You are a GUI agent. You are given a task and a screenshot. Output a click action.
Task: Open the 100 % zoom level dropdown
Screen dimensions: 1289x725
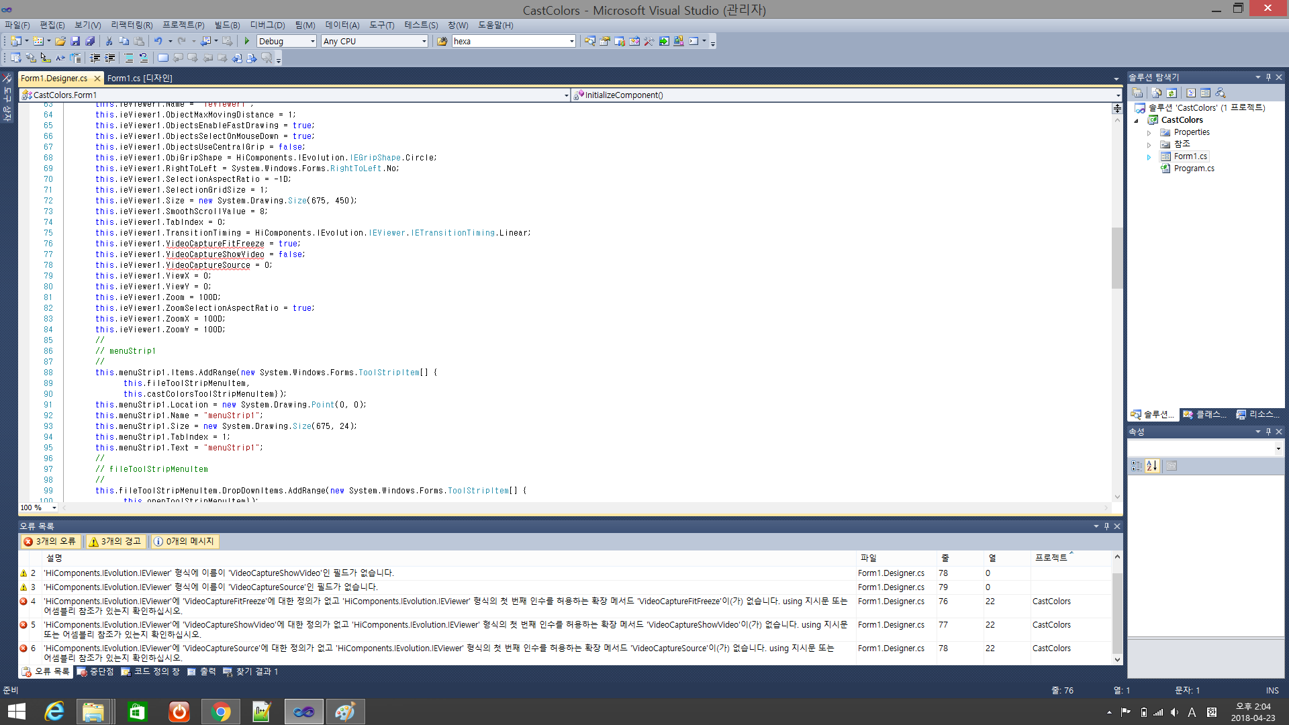pyautogui.click(x=54, y=507)
